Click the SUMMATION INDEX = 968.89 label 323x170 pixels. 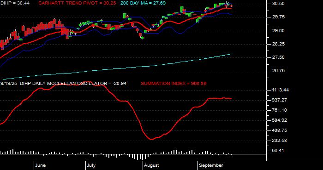coord(173,84)
